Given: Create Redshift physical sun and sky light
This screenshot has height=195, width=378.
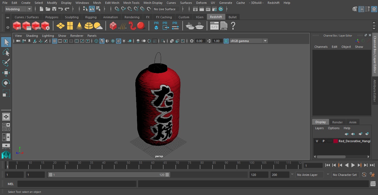Looking at the screenshot, I should (x=98, y=26).
